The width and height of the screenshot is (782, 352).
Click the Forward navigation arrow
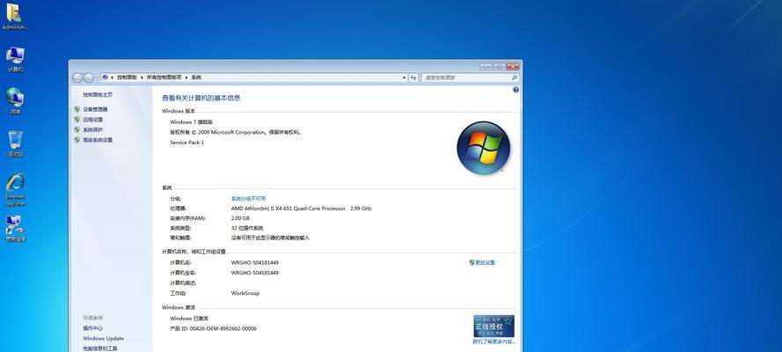[89, 77]
